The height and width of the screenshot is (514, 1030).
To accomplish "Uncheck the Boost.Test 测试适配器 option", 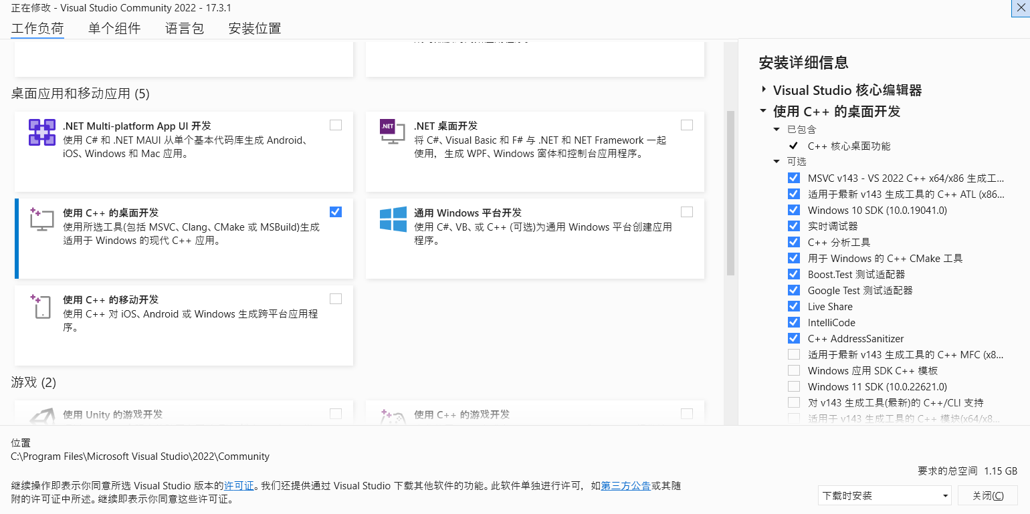I will [794, 274].
